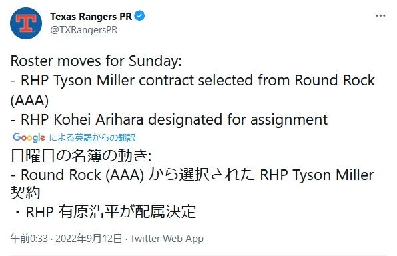Click the tweet timestamp 午前0:33
This screenshot has height=256, width=397.
pyautogui.click(x=29, y=239)
